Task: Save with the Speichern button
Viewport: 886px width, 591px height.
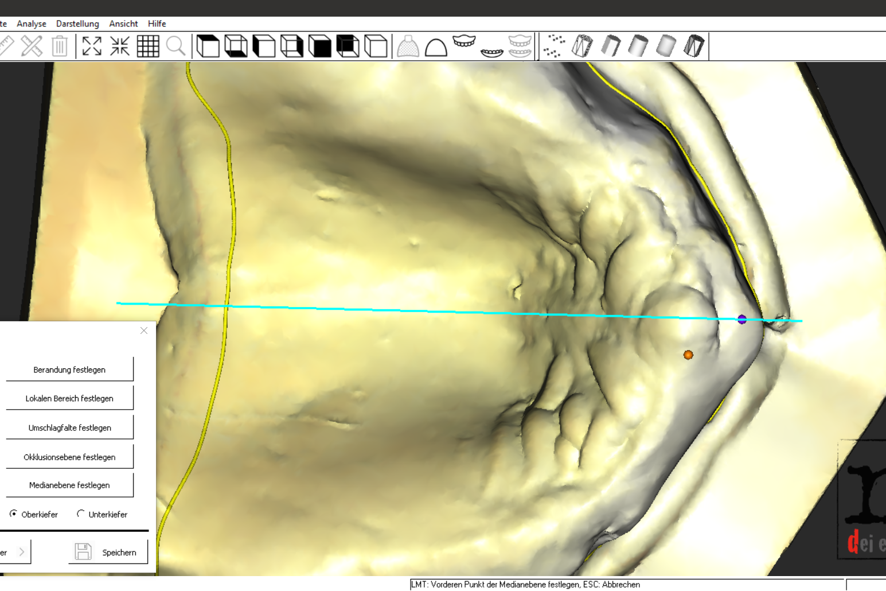Action: (x=108, y=552)
